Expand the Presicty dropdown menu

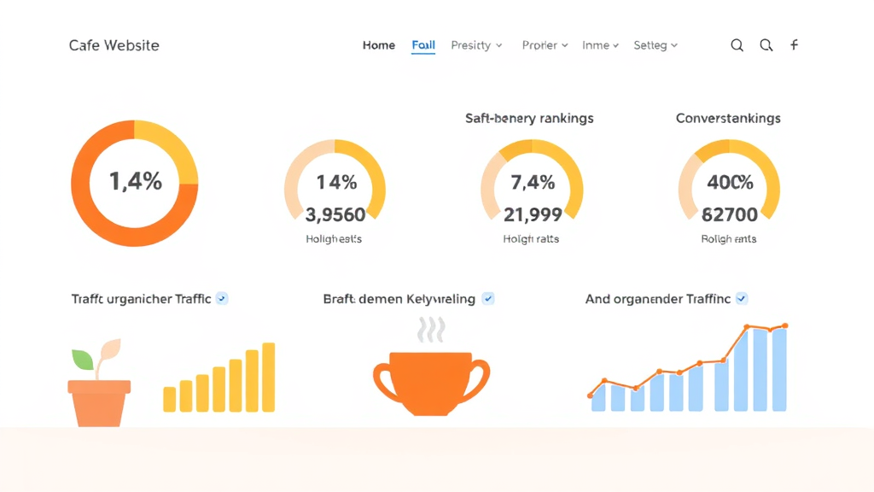pyautogui.click(x=476, y=44)
